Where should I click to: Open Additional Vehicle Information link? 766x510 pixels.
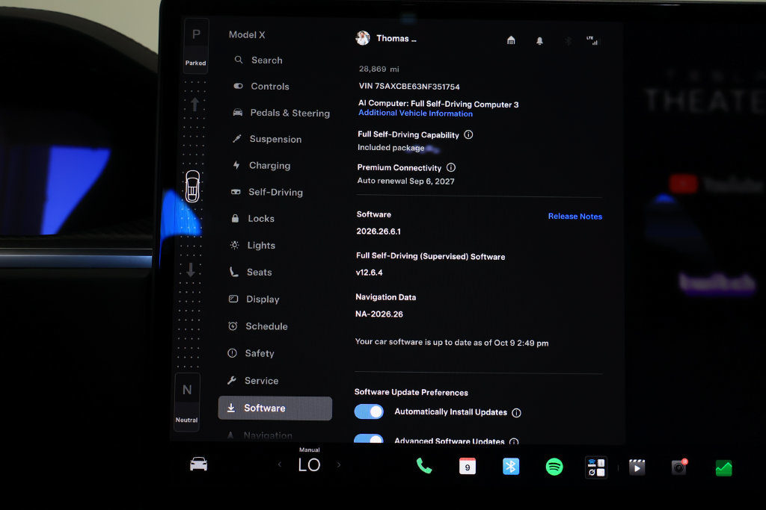tap(416, 113)
